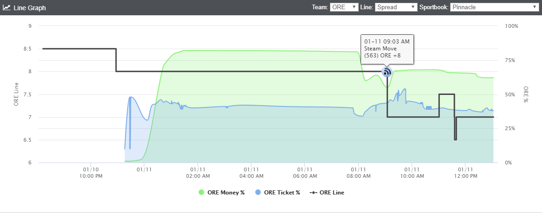Click the Line Graph chart icon
542x213 pixels.
(x=6, y=7)
